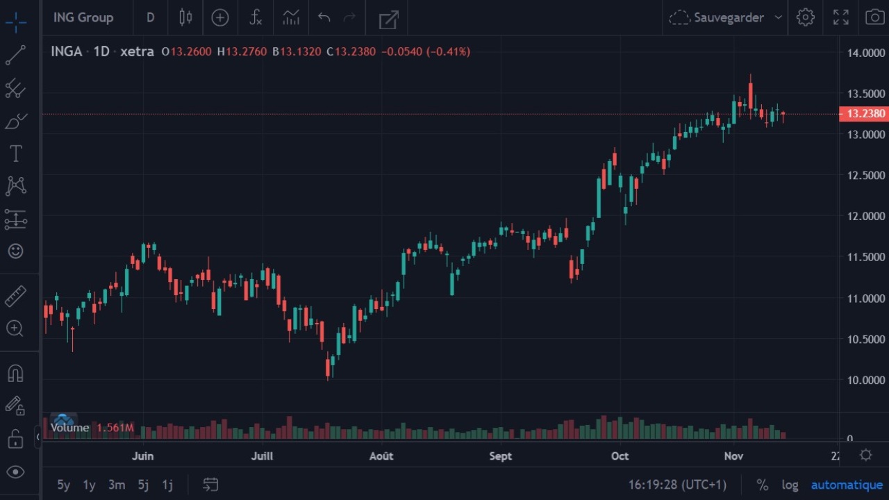Click the automatique scale button

(x=847, y=485)
